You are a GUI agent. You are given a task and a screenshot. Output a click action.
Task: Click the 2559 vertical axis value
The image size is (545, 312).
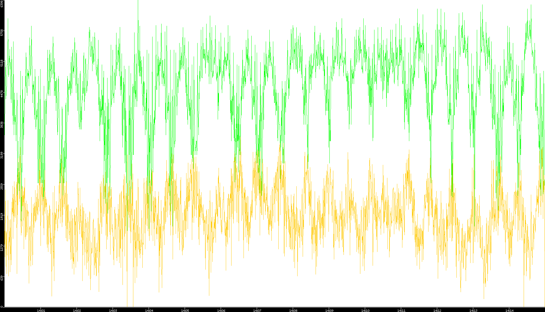[x=2, y=186]
